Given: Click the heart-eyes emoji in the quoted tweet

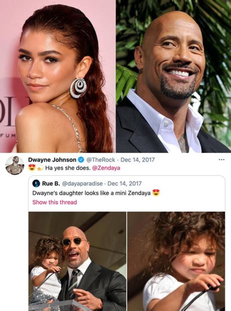Looking at the screenshot, I should pos(156,193).
